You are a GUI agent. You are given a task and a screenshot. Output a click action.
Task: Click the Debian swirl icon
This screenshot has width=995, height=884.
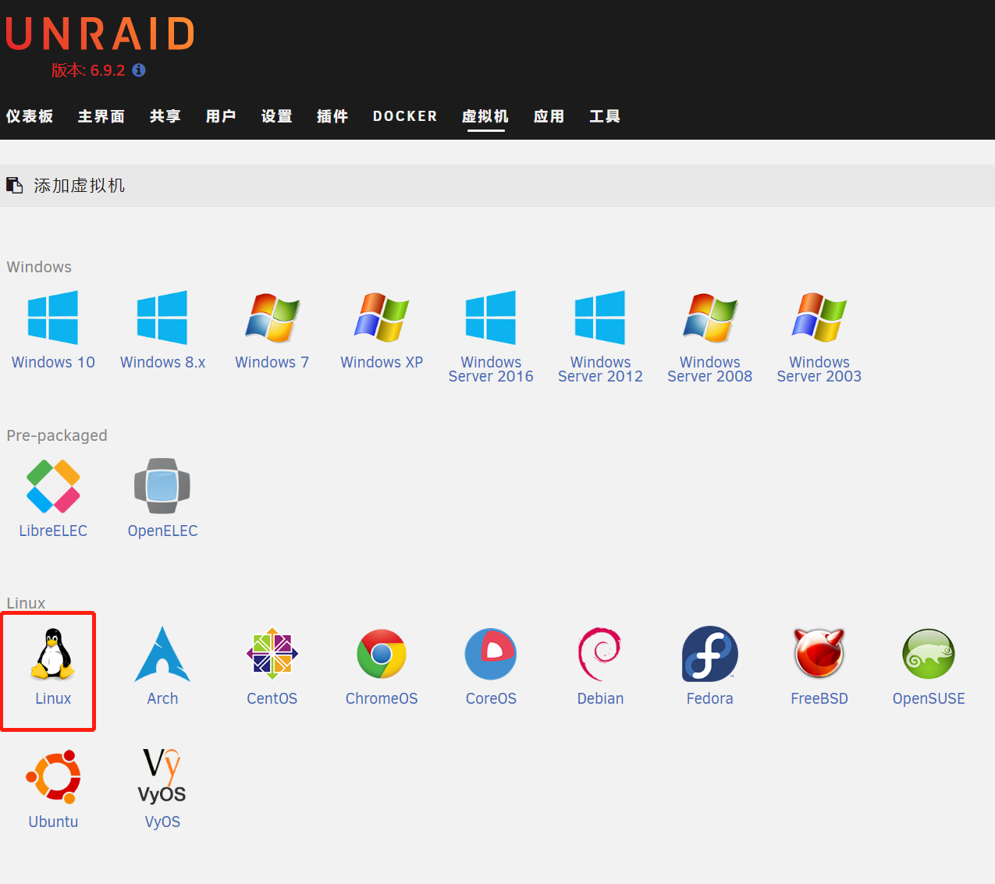[600, 654]
